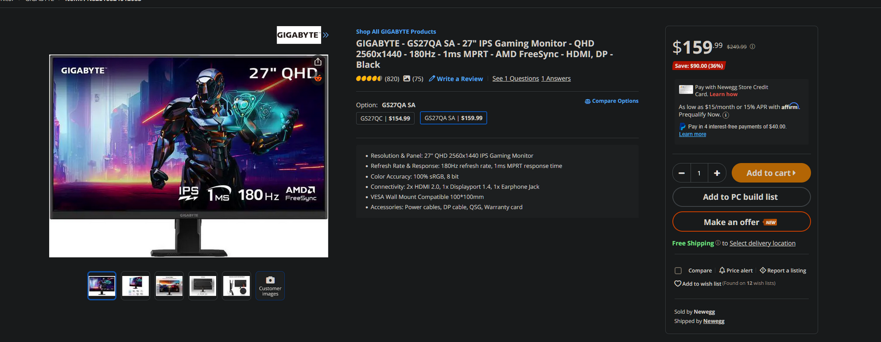881x342 pixels.
Task: Tick the Compare checkbox
Action: (678, 270)
